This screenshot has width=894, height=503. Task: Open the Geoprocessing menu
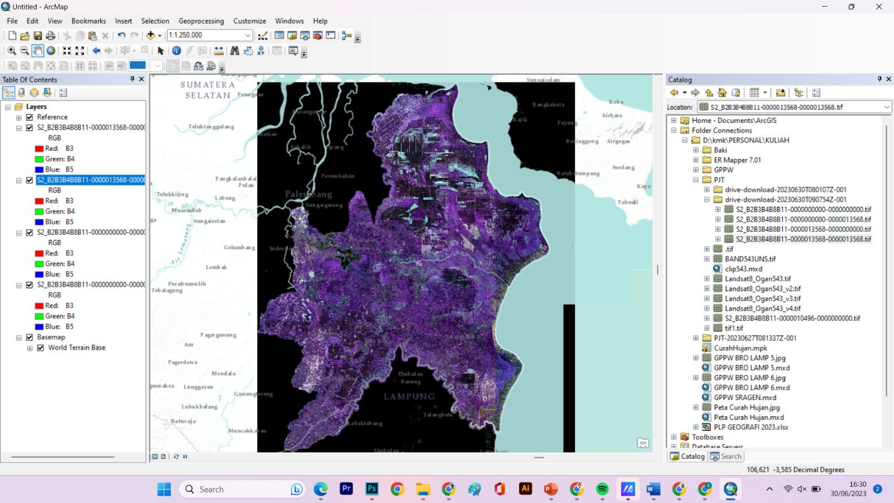point(201,21)
